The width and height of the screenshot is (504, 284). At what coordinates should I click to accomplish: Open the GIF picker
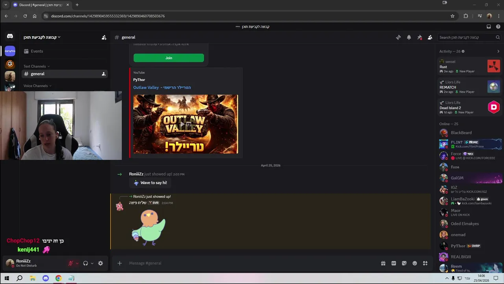click(394, 263)
